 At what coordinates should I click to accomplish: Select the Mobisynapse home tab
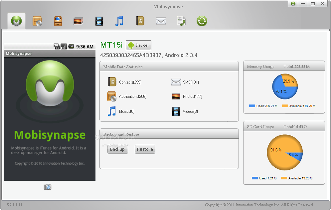click(16, 21)
